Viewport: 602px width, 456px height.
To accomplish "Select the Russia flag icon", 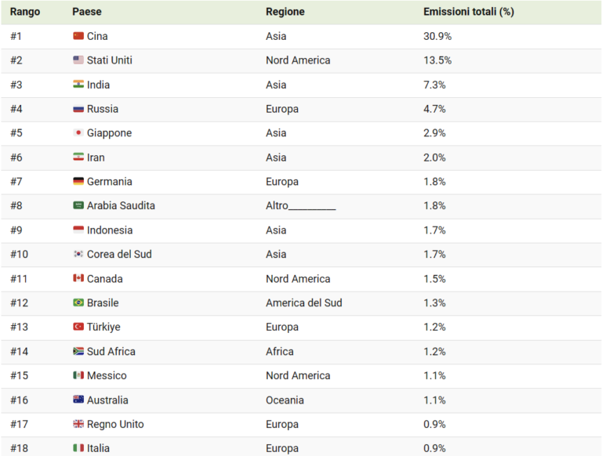I will [x=78, y=109].
